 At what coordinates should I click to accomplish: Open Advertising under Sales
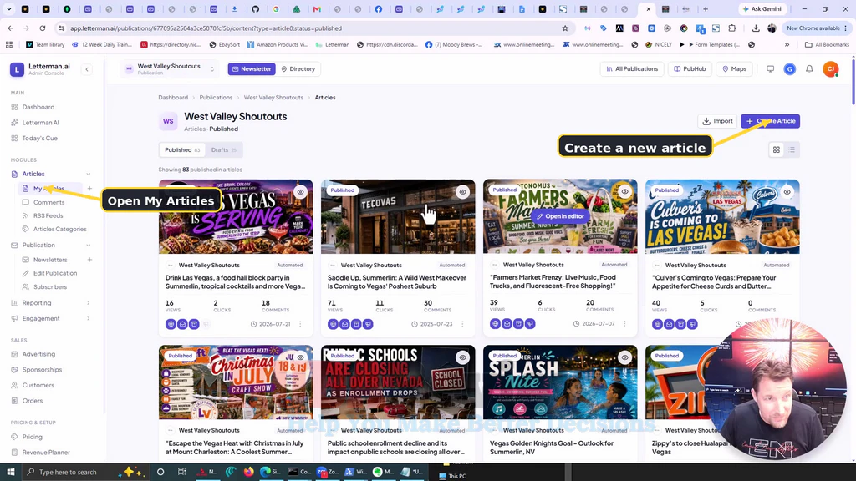pyautogui.click(x=38, y=354)
